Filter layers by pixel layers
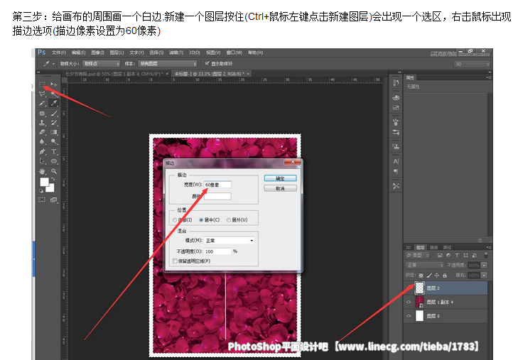Viewport: 518px width, 360px height. pos(440,255)
